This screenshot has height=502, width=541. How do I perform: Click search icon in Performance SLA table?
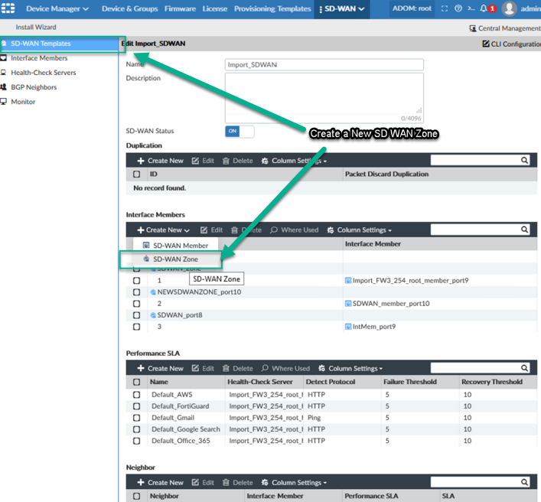click(x=524, y=368)
